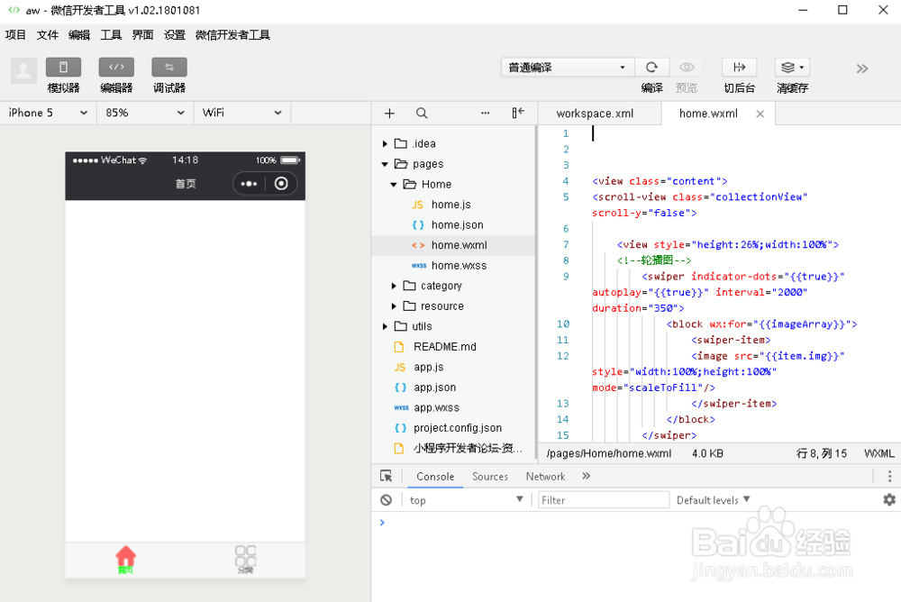
Task: Open home.js file
Action: point(453,205)
